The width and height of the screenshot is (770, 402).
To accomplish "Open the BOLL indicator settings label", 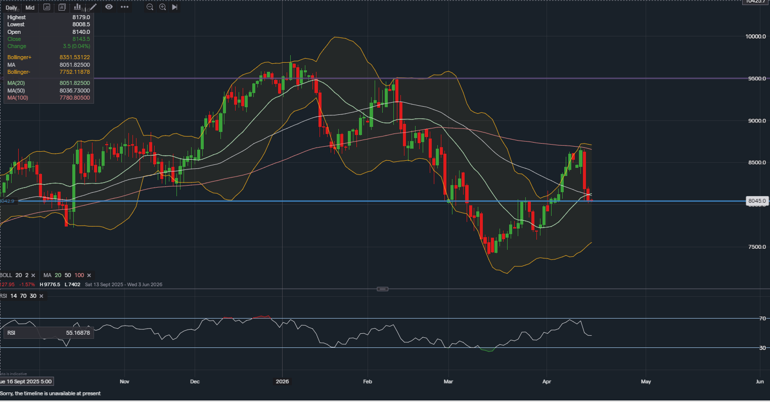I will tap(6, 275).
